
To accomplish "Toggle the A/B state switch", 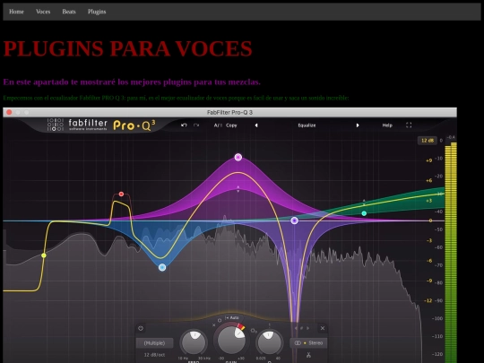I will coord(218,125).
